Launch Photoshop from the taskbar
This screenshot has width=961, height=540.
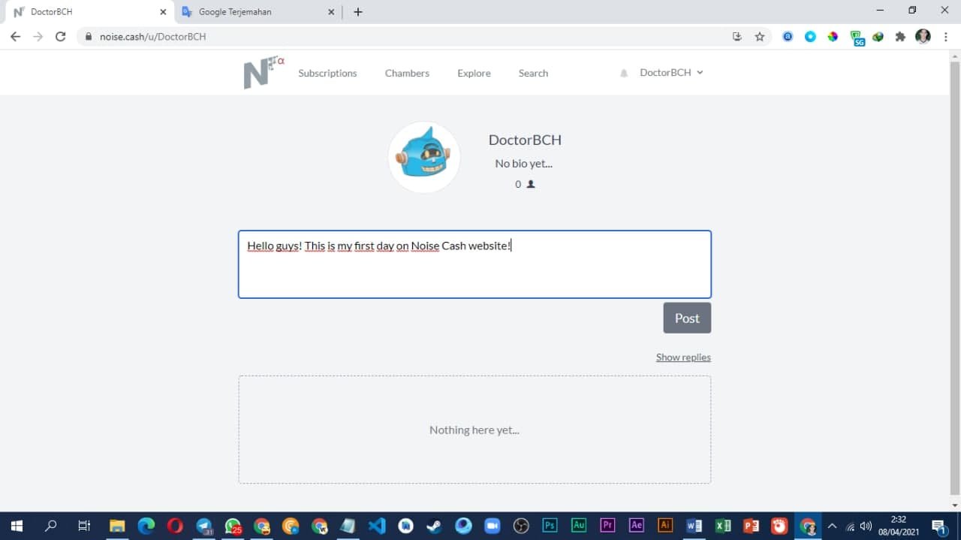(550, 526)
